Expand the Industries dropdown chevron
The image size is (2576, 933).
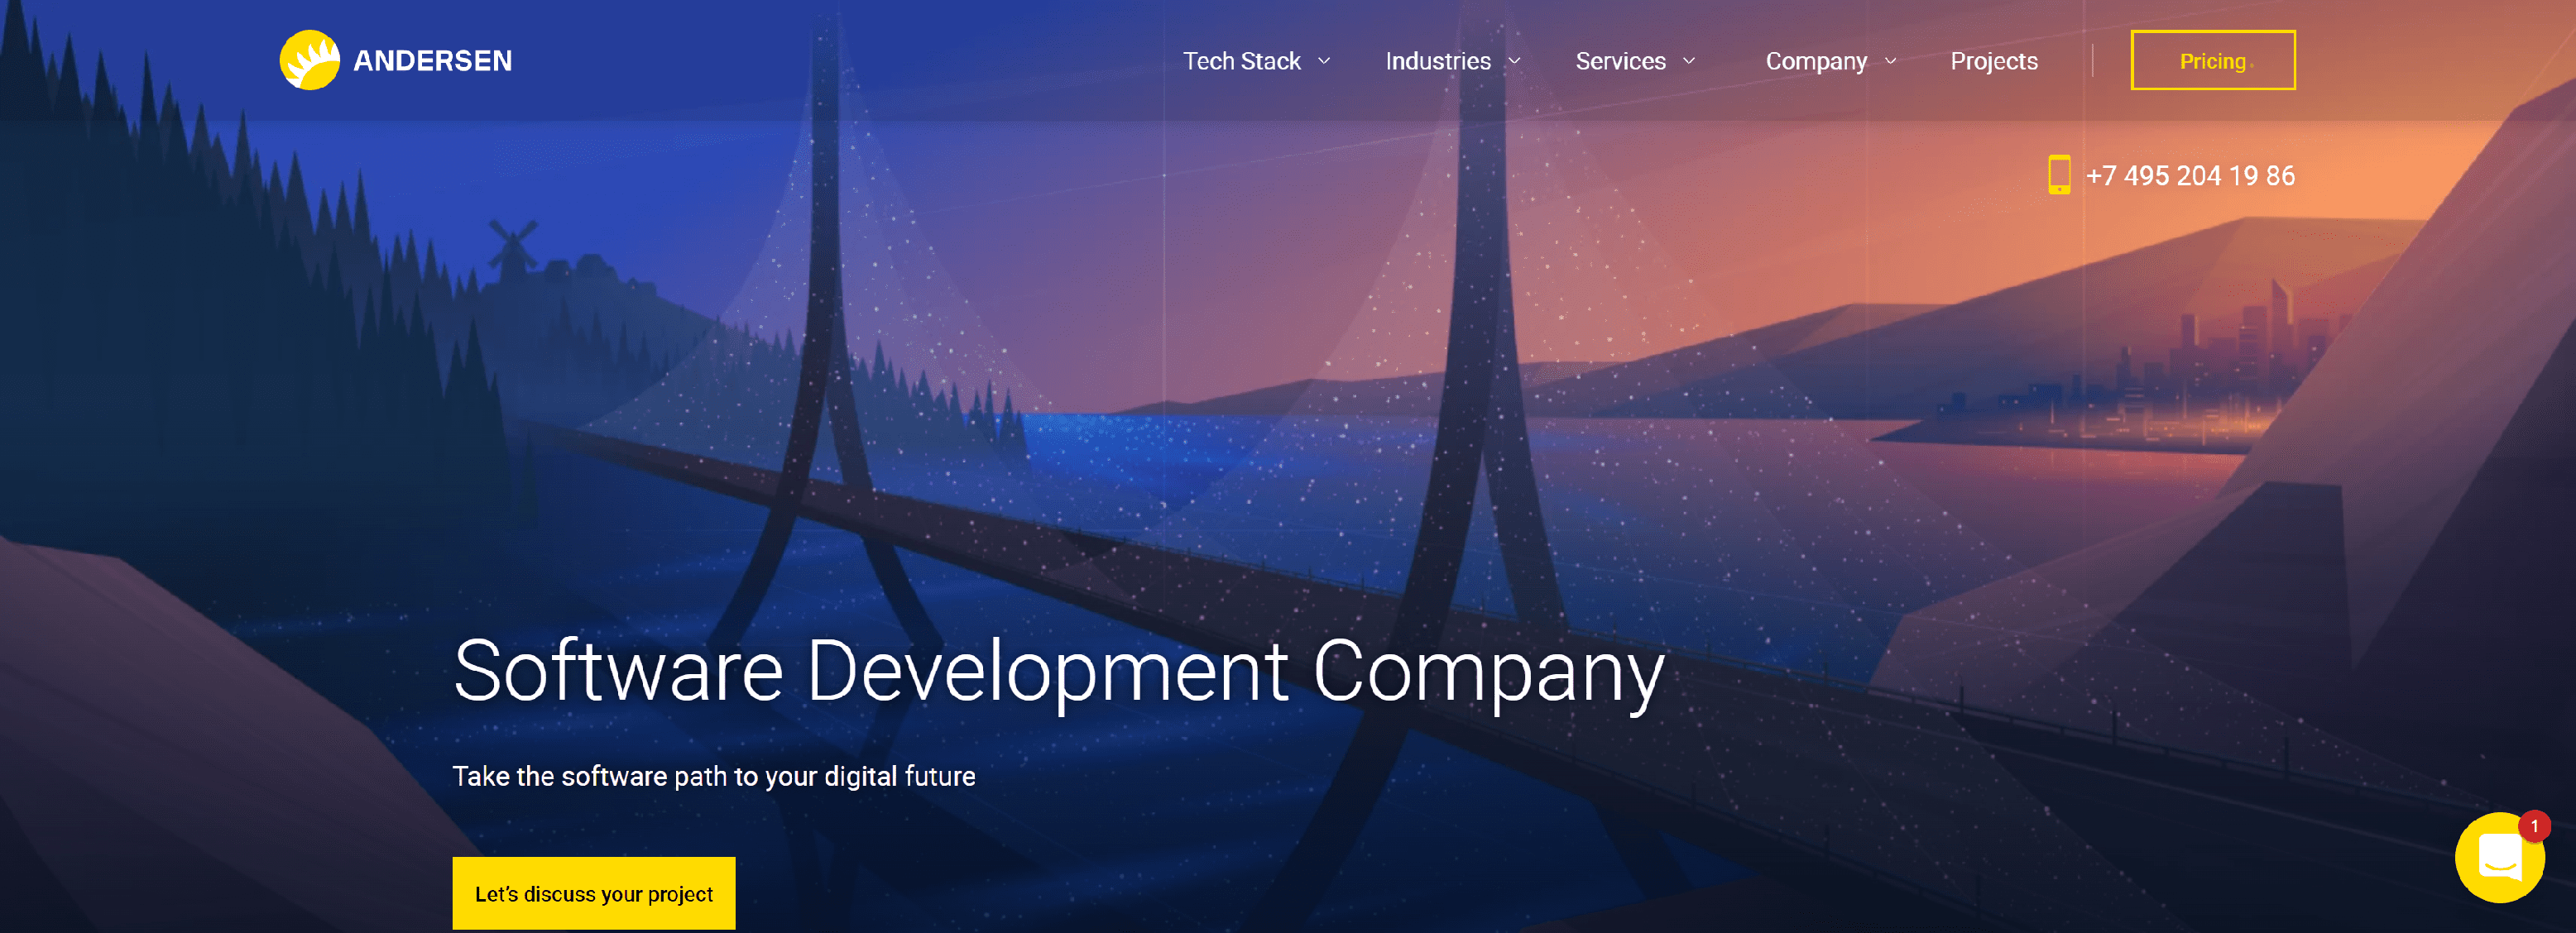[1514, 61]
